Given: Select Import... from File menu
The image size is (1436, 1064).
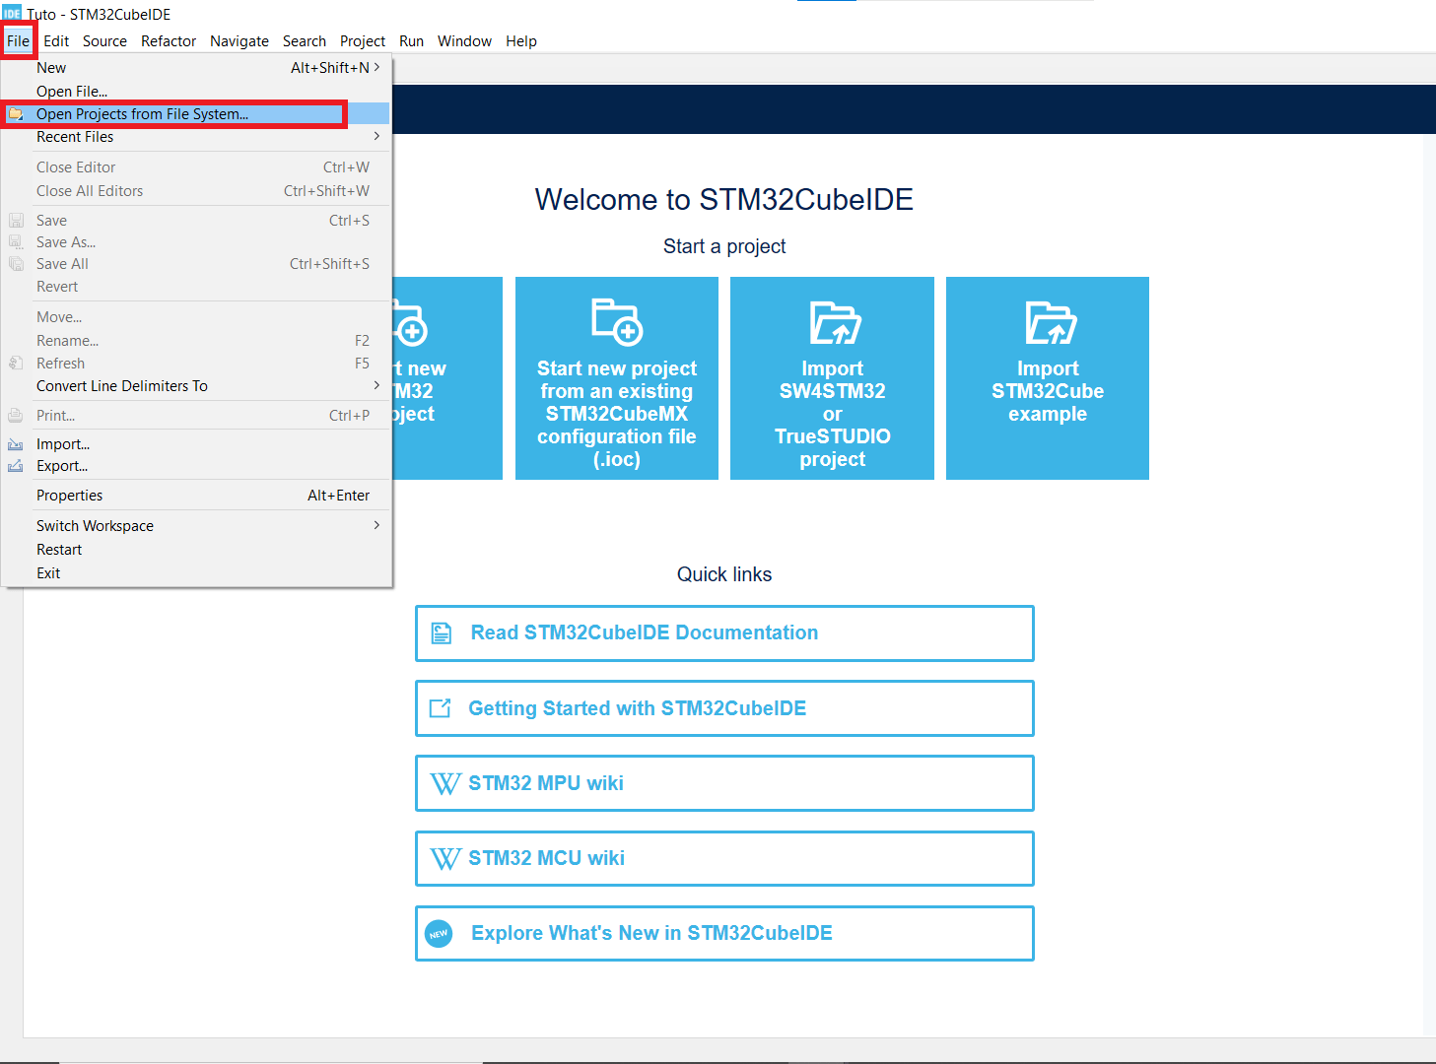Looking at the screenshot, I should (196, 444).
